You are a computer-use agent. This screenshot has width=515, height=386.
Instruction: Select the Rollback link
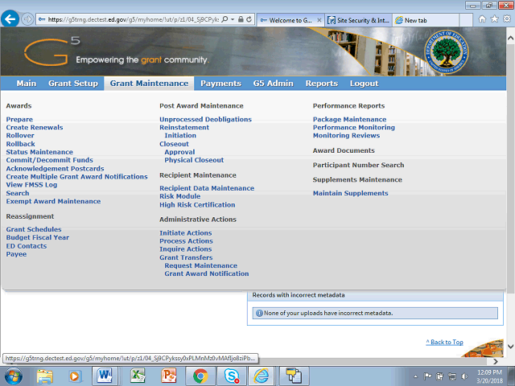(20, 144)
